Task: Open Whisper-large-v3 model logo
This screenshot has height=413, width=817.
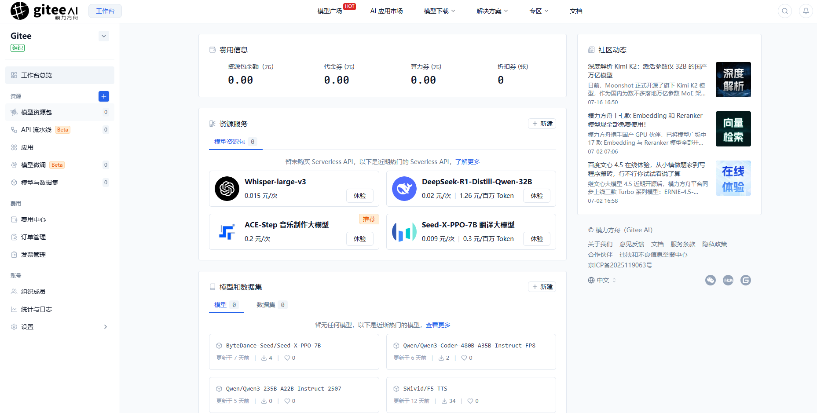Action: 227,189
